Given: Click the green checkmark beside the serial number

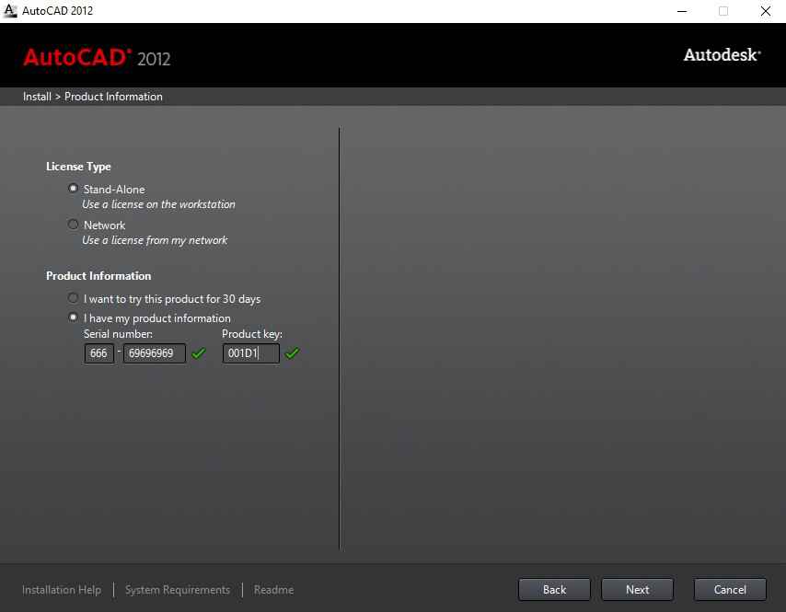Looking at the screenshot, I should (198, 353).
